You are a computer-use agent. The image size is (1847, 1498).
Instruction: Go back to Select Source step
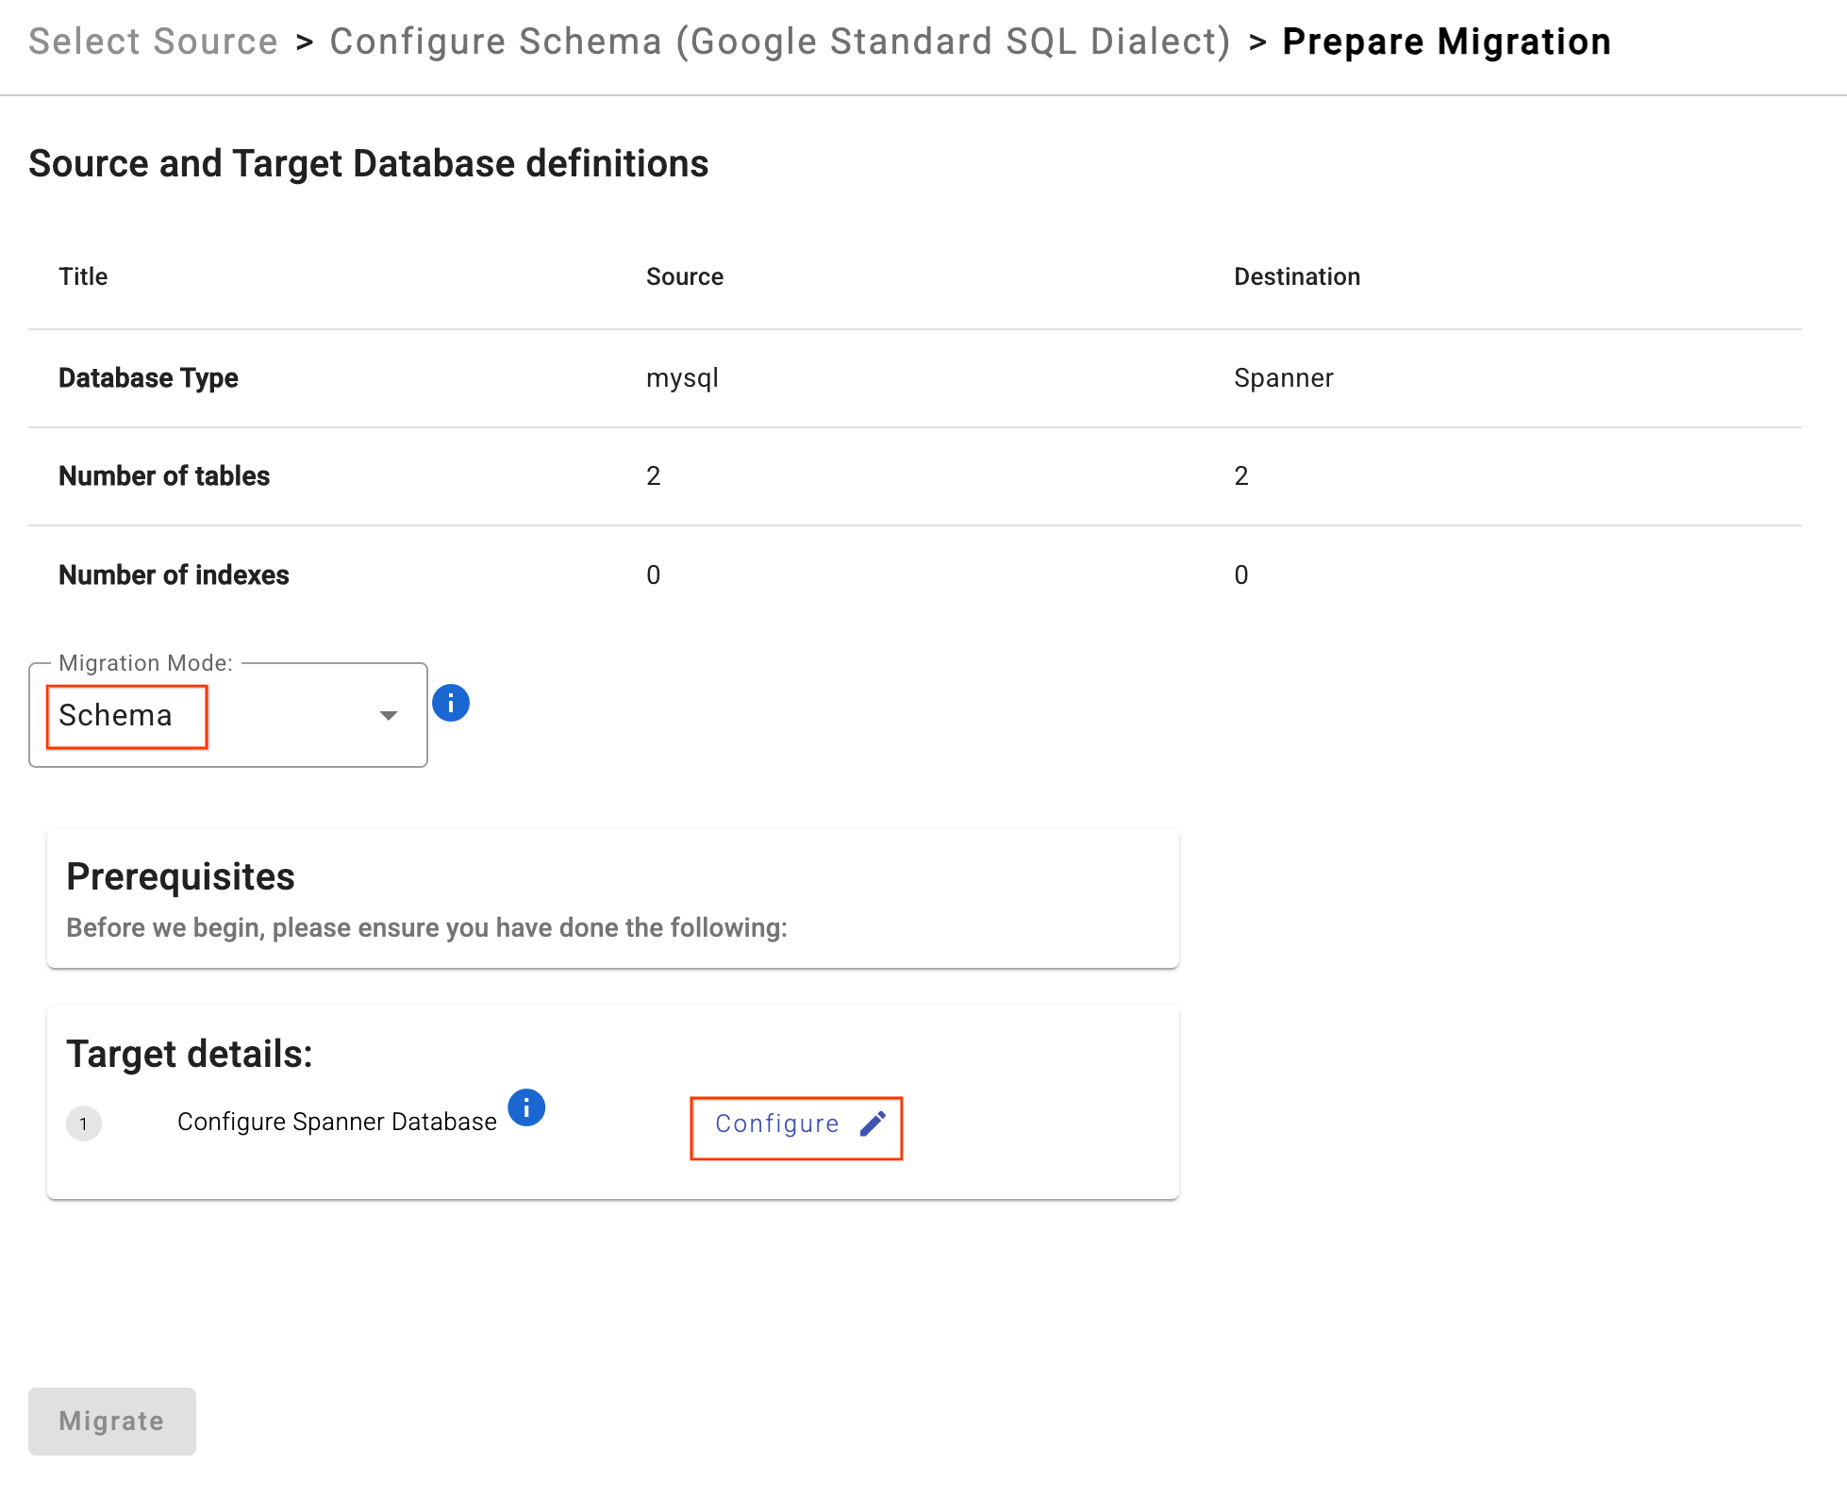(x=153, y=42)
